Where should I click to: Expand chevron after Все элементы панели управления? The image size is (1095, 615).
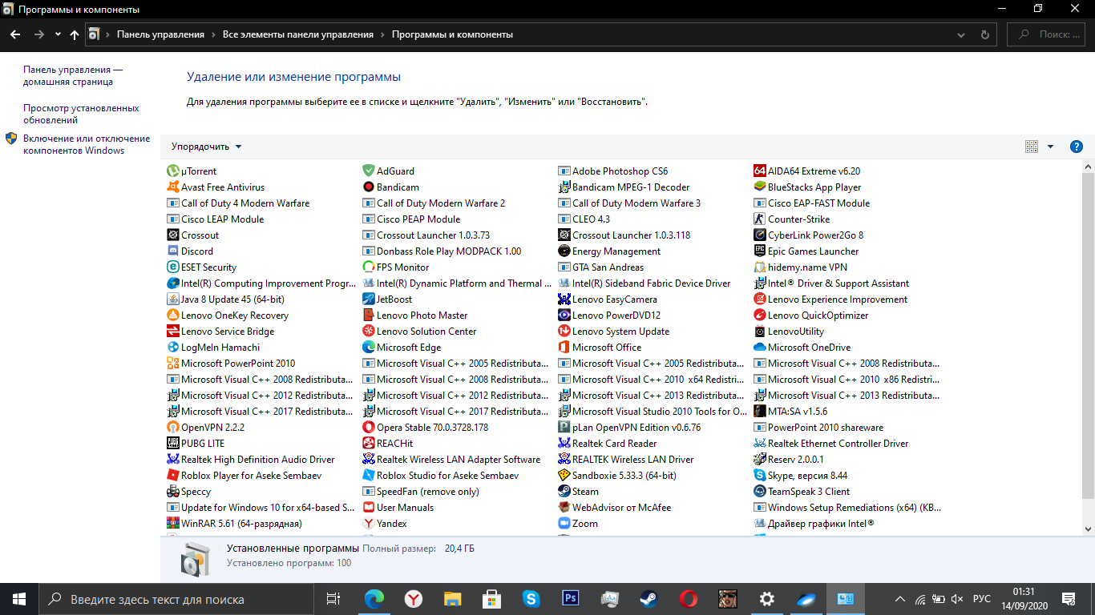point(383,34)
